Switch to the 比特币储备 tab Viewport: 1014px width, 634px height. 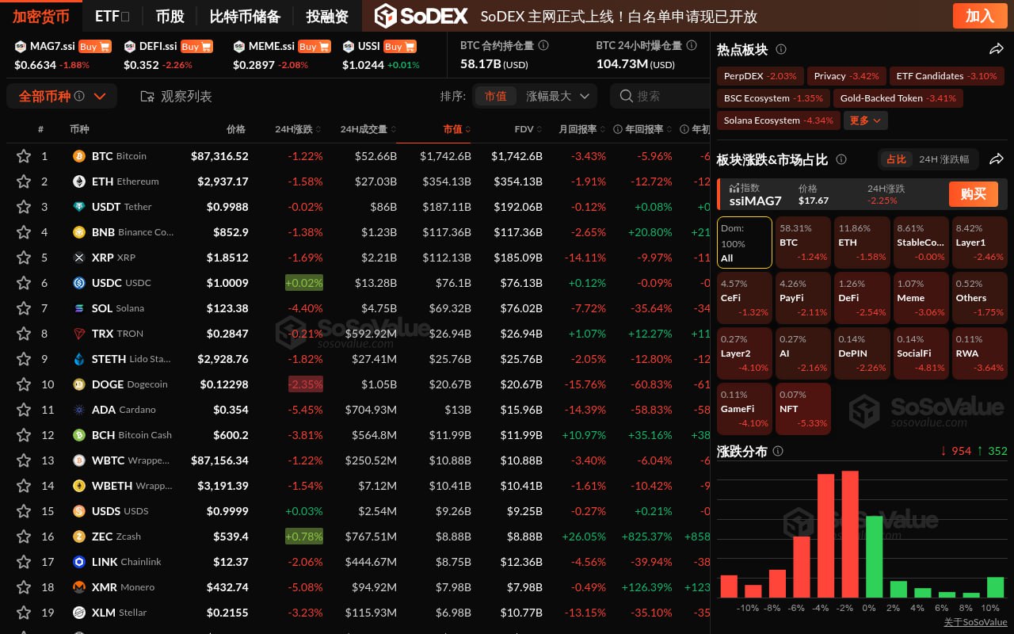coord(245,16)
